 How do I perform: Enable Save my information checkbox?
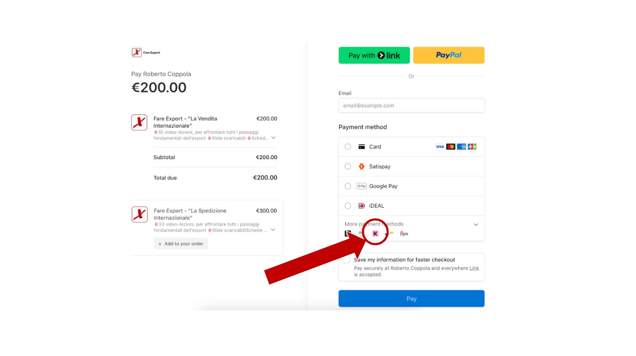click(347, 260)
